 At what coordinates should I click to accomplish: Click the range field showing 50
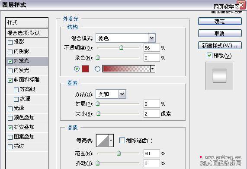click(x=152, y=153)
